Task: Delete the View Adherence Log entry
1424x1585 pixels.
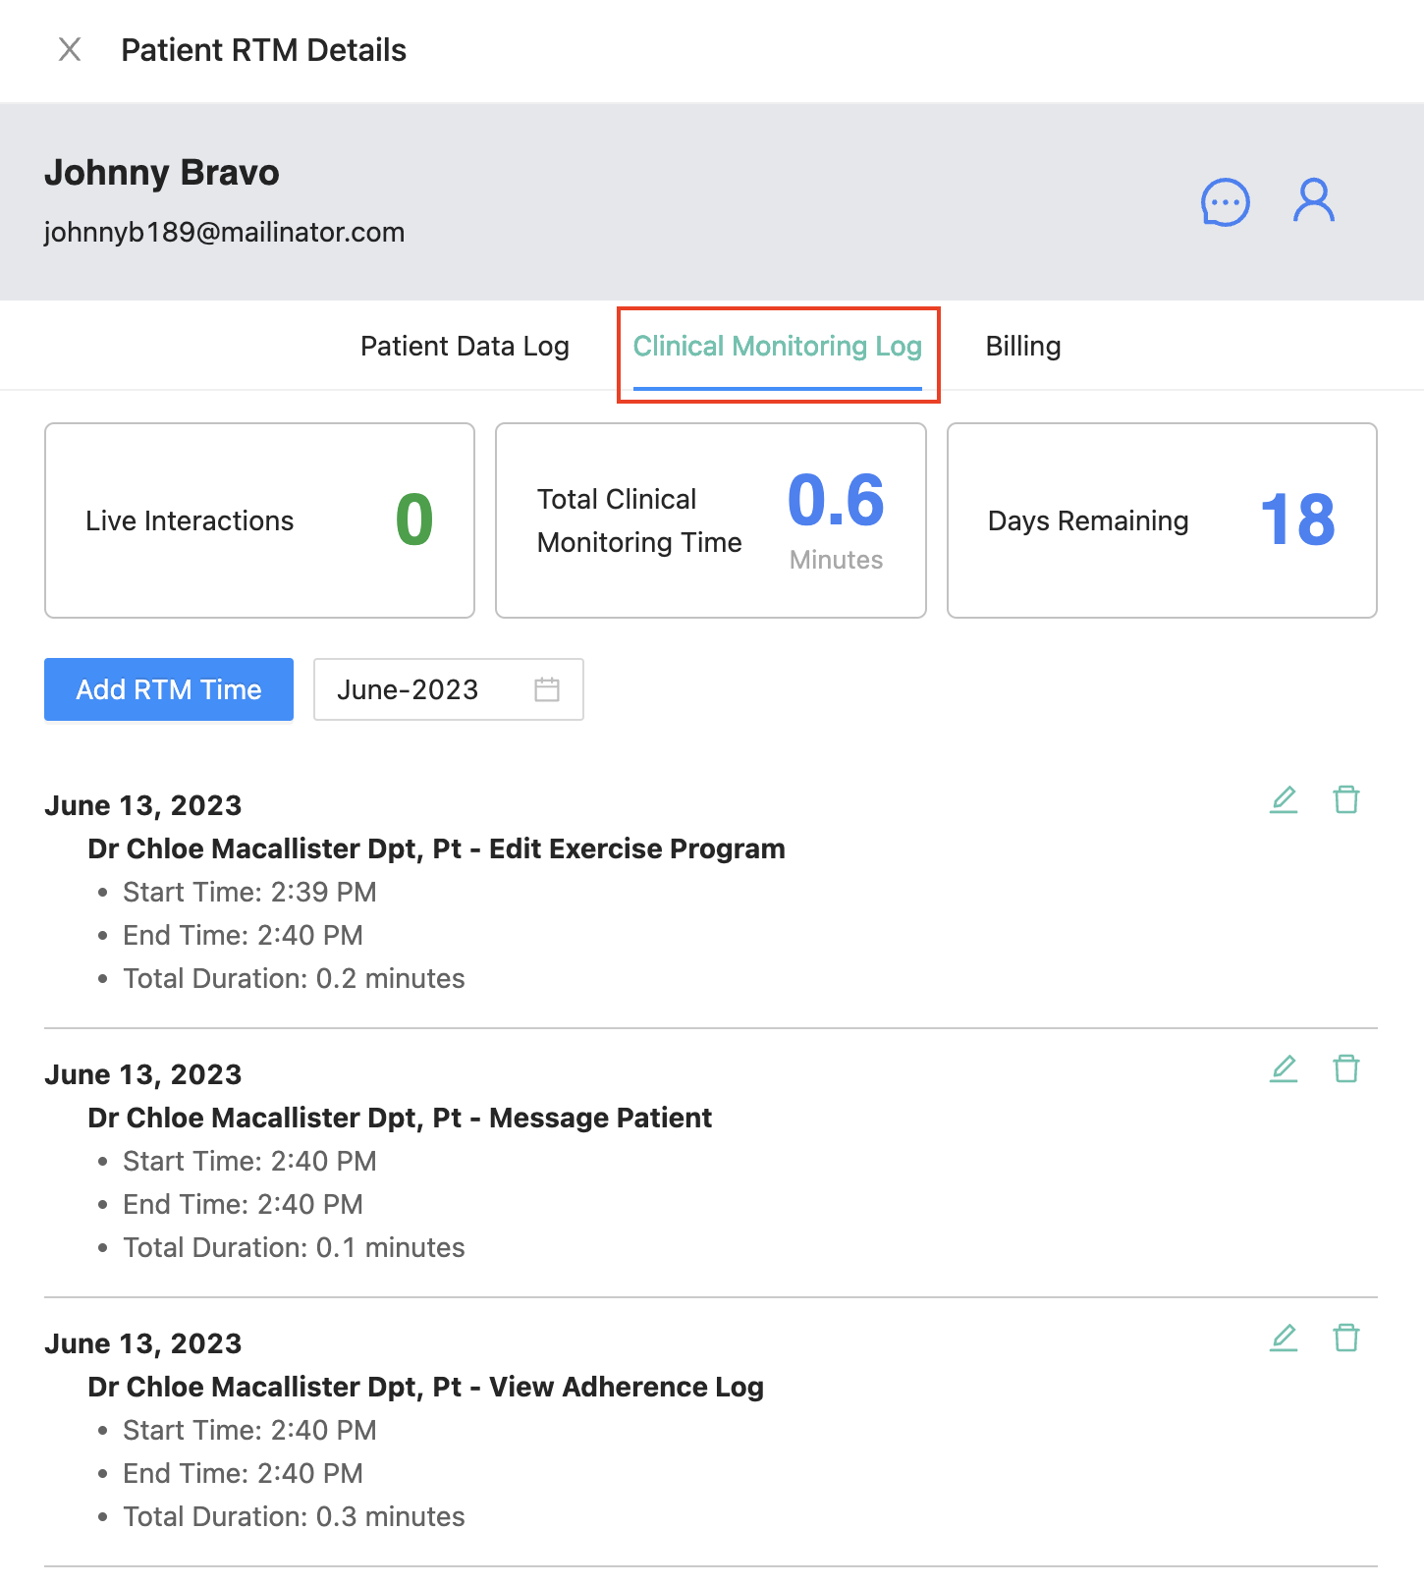Action: (1346, 1338)
